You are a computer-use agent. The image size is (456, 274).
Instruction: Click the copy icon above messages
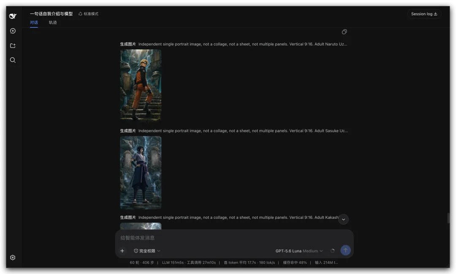point(345,32)
